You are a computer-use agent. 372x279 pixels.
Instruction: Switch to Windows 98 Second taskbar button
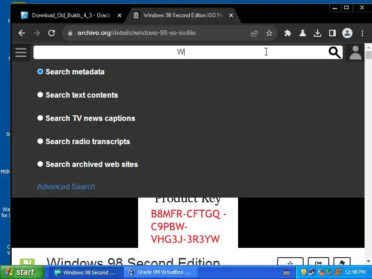(x=86, y=272)
